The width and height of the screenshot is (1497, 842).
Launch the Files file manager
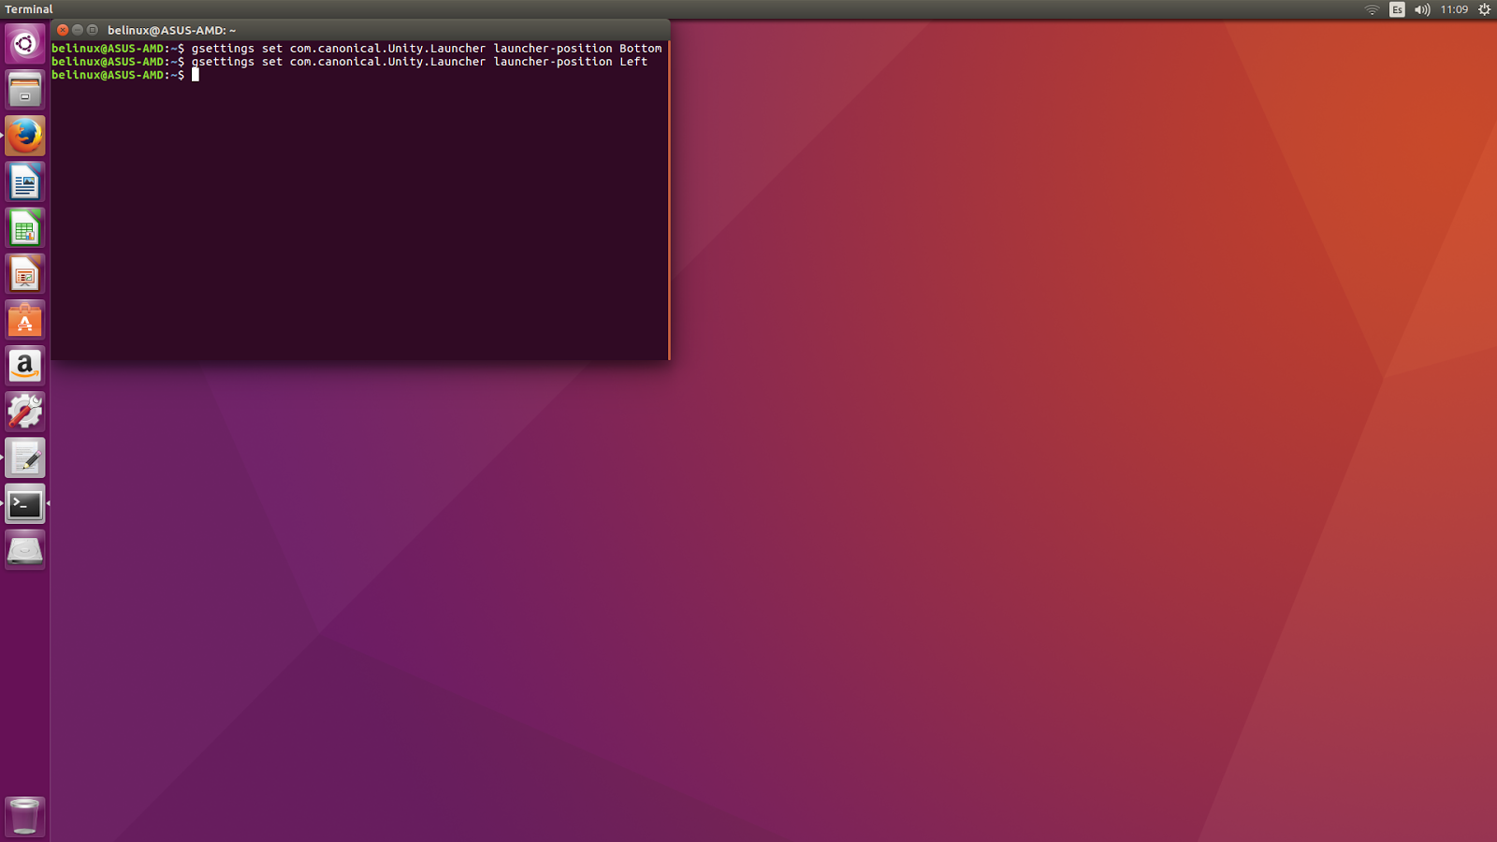[24, 89]
